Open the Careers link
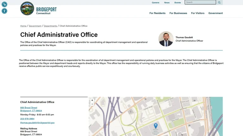The image size is (243, 136). click(155, 3)
